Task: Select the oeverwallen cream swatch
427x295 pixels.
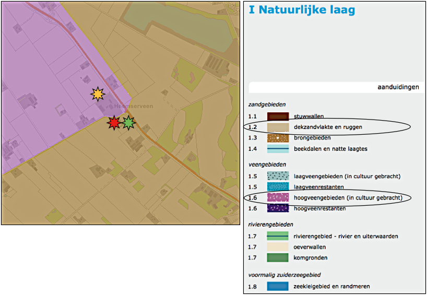Action: (278, 247)
